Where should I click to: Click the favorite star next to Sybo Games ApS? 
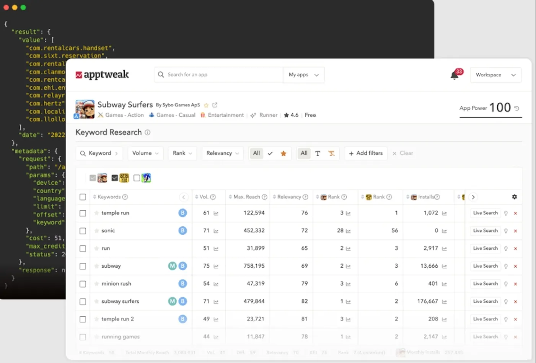point(206,105)
